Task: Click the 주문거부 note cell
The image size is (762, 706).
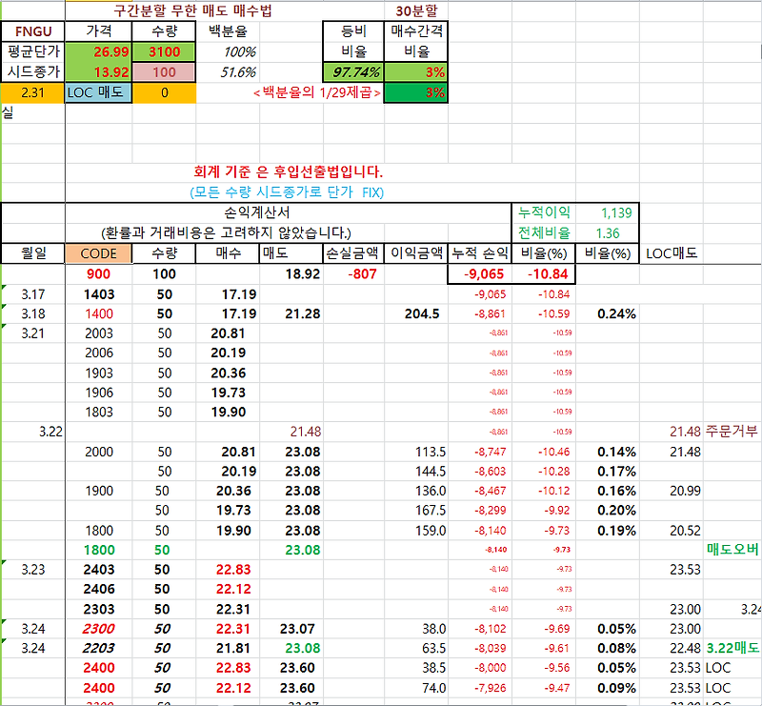Action: 732,432
